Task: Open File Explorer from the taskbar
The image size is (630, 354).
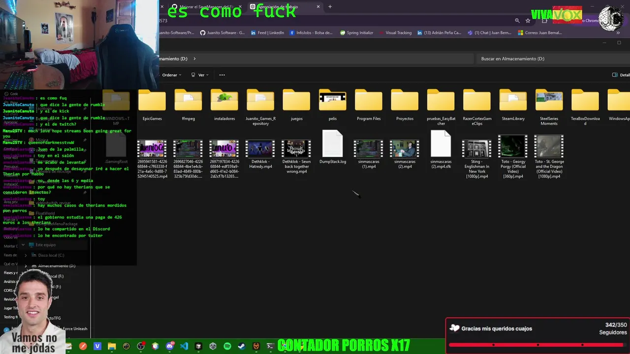Action: coord(112,346)
